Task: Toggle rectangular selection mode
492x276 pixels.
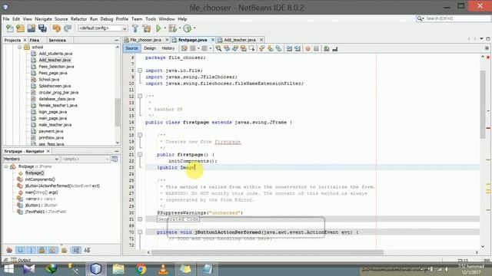Action: [x=251, y=48]
